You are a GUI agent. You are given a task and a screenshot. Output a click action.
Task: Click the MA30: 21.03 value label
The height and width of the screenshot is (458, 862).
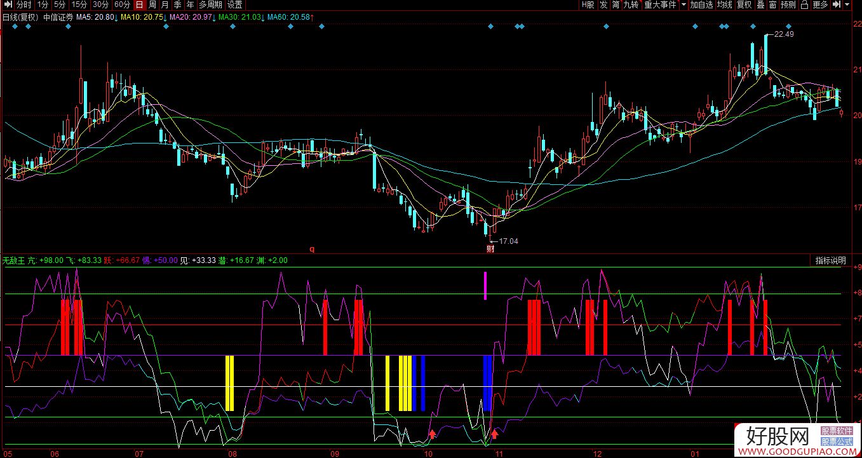coord(240,17)
